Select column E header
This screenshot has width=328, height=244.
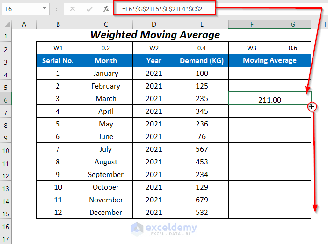coord(202,24)
